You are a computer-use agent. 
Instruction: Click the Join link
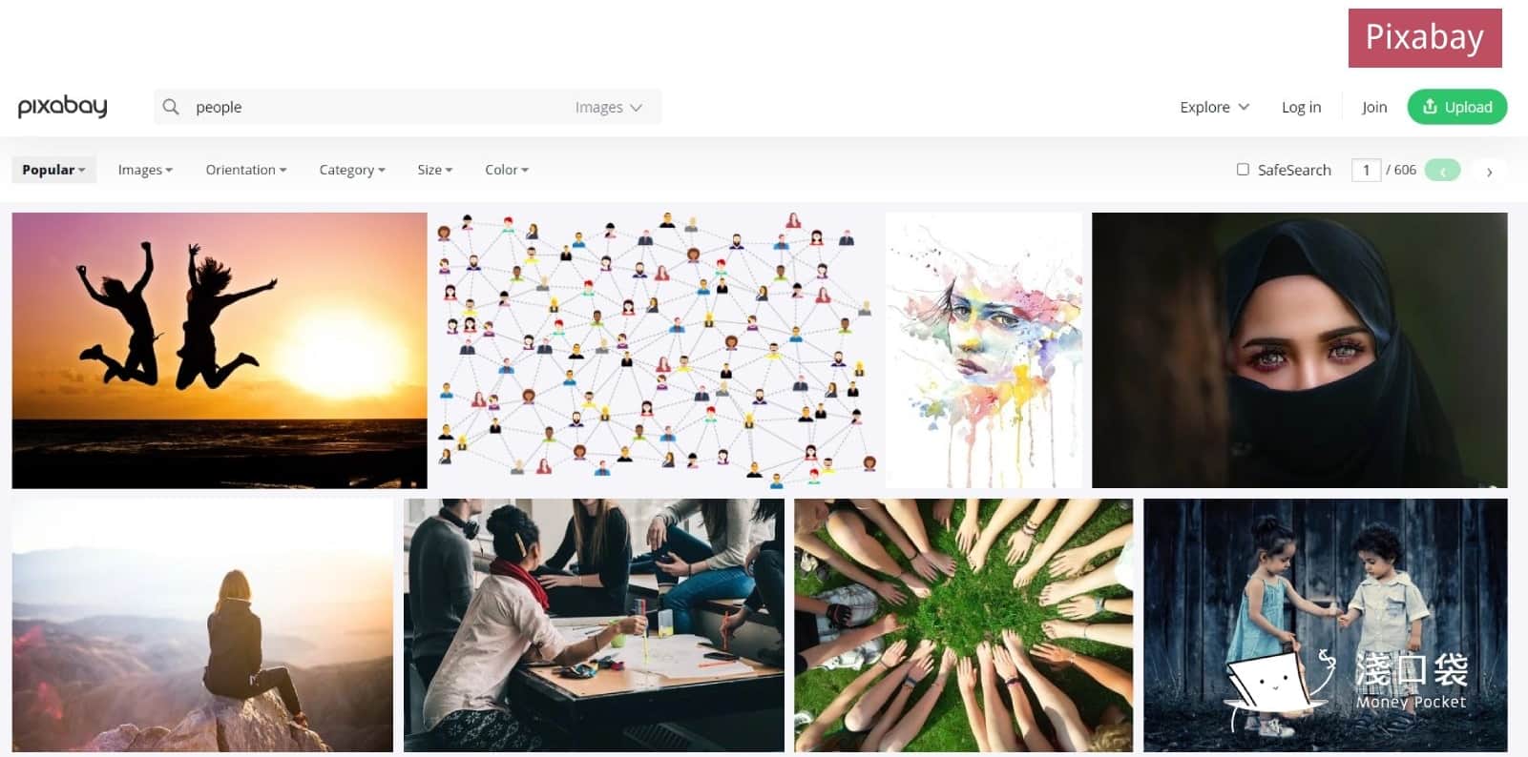(x=1374, y=107)
